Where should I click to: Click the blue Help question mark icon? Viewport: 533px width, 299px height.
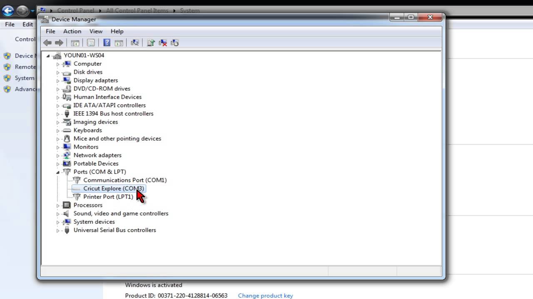pyautogui.click(x=107, y=43)
